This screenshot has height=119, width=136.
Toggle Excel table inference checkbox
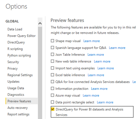tap(52, 75)
